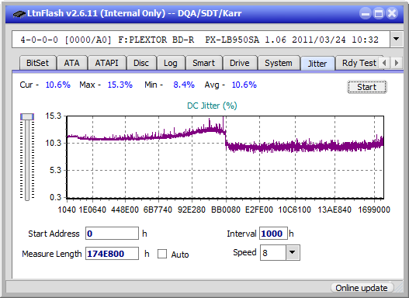Open the ATAPI tab
The height and width of the screenshot is (298, 409).
(106, 63)
